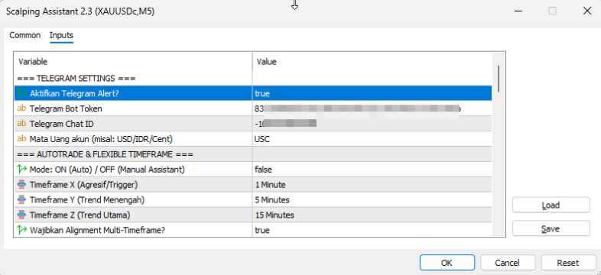Select the 'Telegram Chat ID' variable name
The width and height of the screenshot is (601, 275).
[x=62, y=124]
